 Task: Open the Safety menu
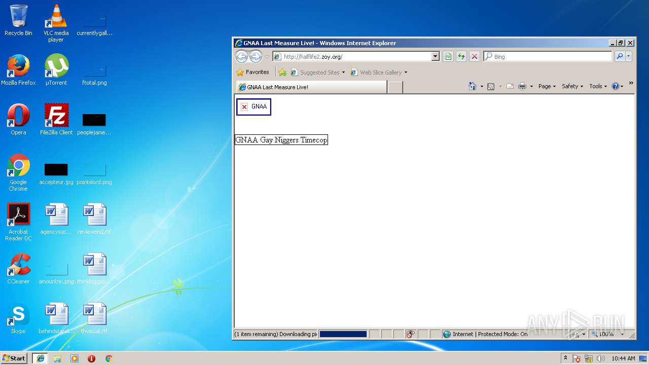(572, 87)
